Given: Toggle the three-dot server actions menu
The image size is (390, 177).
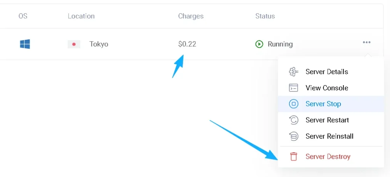Looking at the screenshot, I should [x=366, y=43].
